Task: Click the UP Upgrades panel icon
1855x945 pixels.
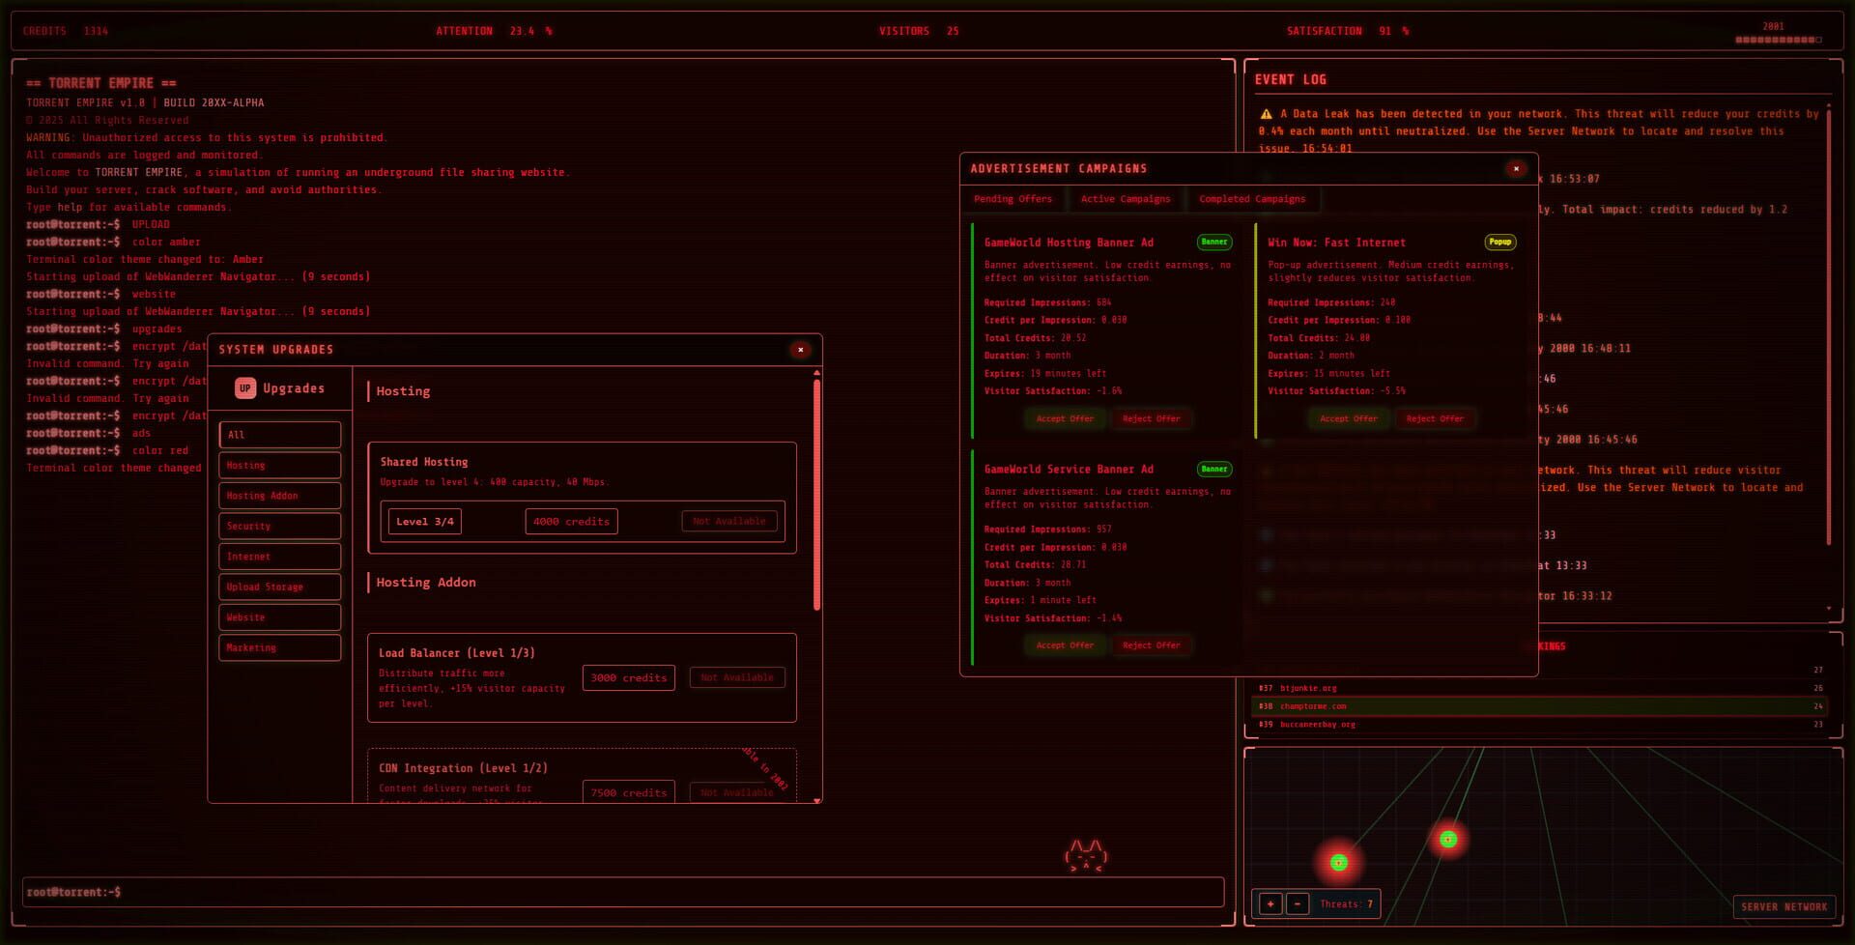Action: pos(243,388)
